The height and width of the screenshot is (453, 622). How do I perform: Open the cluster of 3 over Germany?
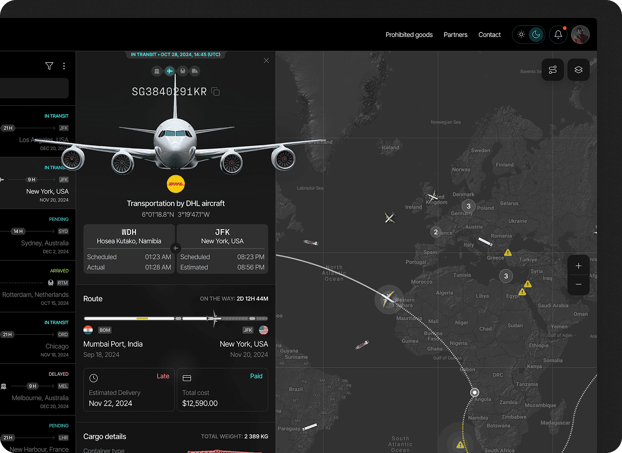coord(468,206)
